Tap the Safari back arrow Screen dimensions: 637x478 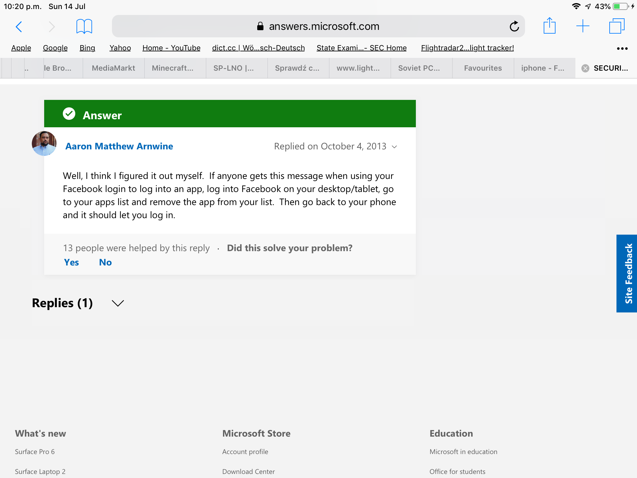point(19,27)
